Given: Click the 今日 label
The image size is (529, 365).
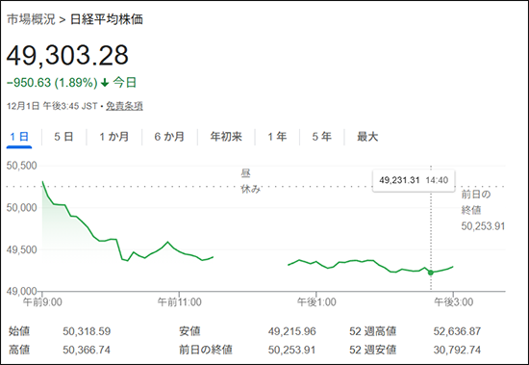Looking at the screenshot, I should (125, 83).
